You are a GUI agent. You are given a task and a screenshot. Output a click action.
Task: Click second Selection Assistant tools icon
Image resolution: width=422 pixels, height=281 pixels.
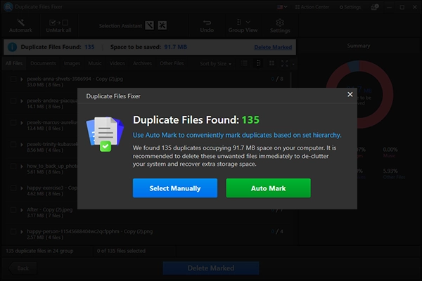click(x=162, y=25)
